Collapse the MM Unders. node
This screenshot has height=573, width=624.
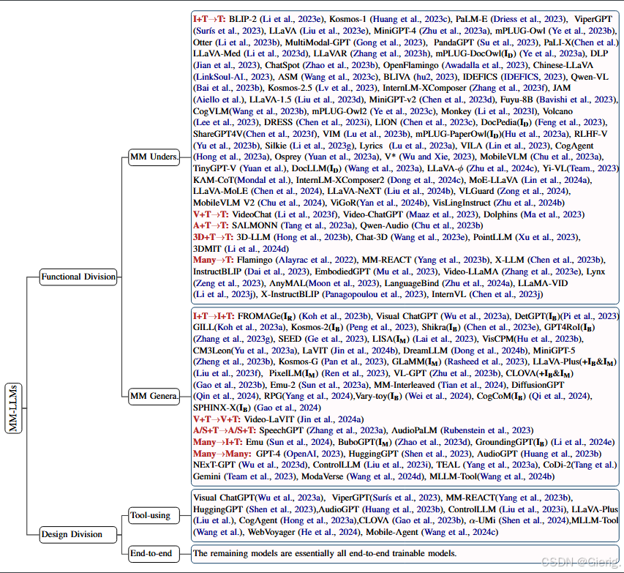point(154,156)
